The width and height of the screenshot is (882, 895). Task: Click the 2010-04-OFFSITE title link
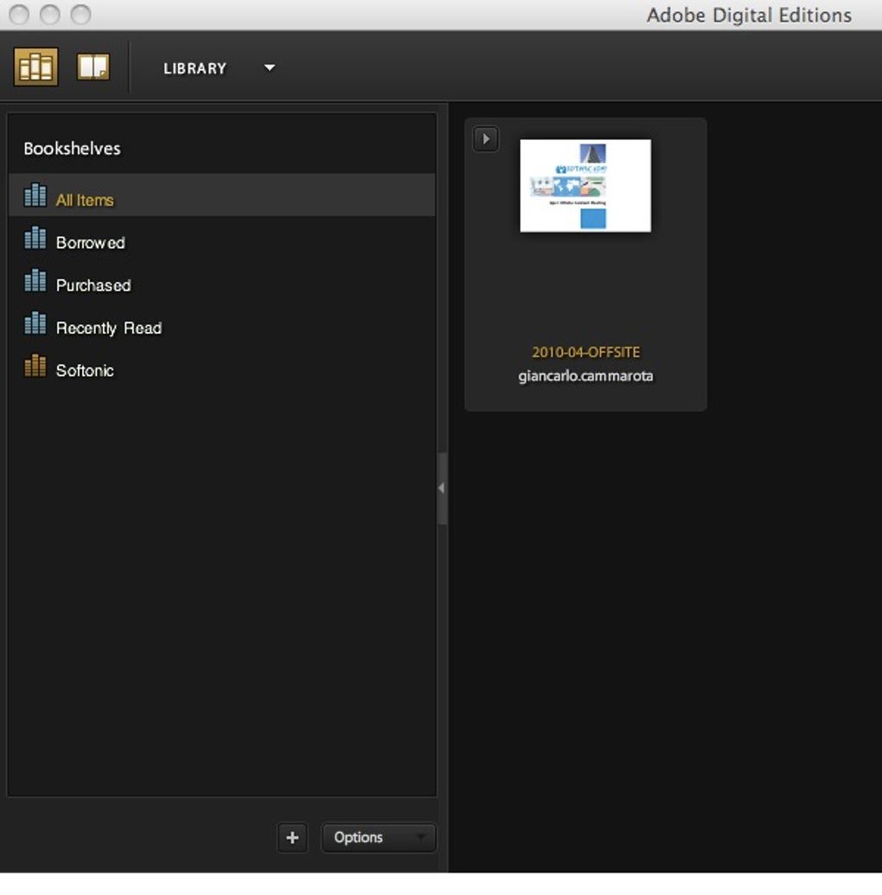[x=585, y=352]
